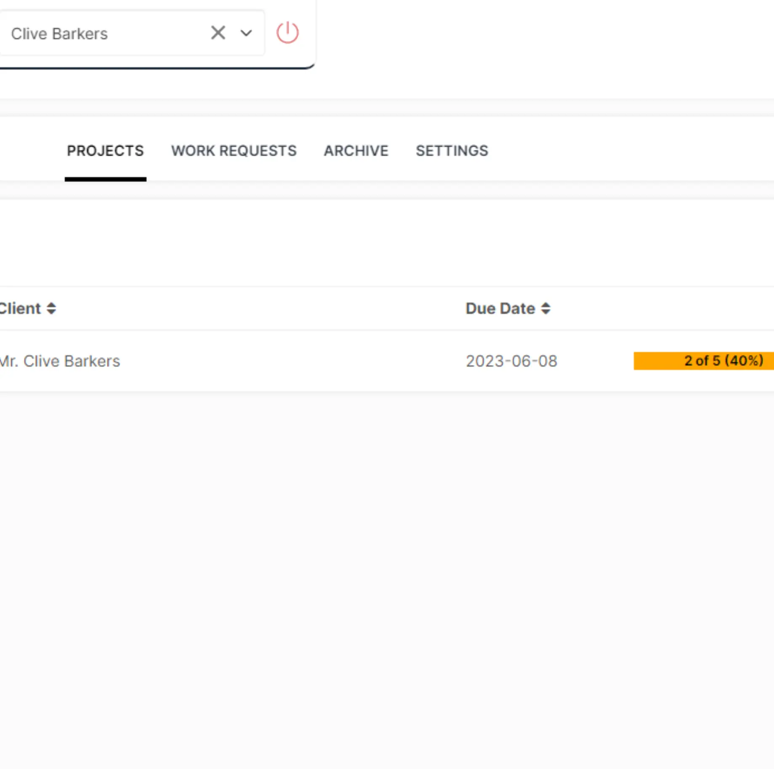Click the red power icon
Screen dimensions: 774x769
287,33
